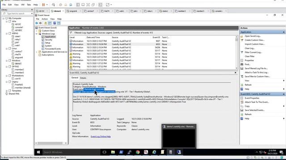The image size is (286, 160).
Task: Open the VM menu in VMware Workstation
Action: (x=23, y=5)
